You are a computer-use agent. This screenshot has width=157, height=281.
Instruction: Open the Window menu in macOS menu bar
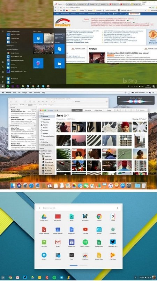tap(37, 93)
